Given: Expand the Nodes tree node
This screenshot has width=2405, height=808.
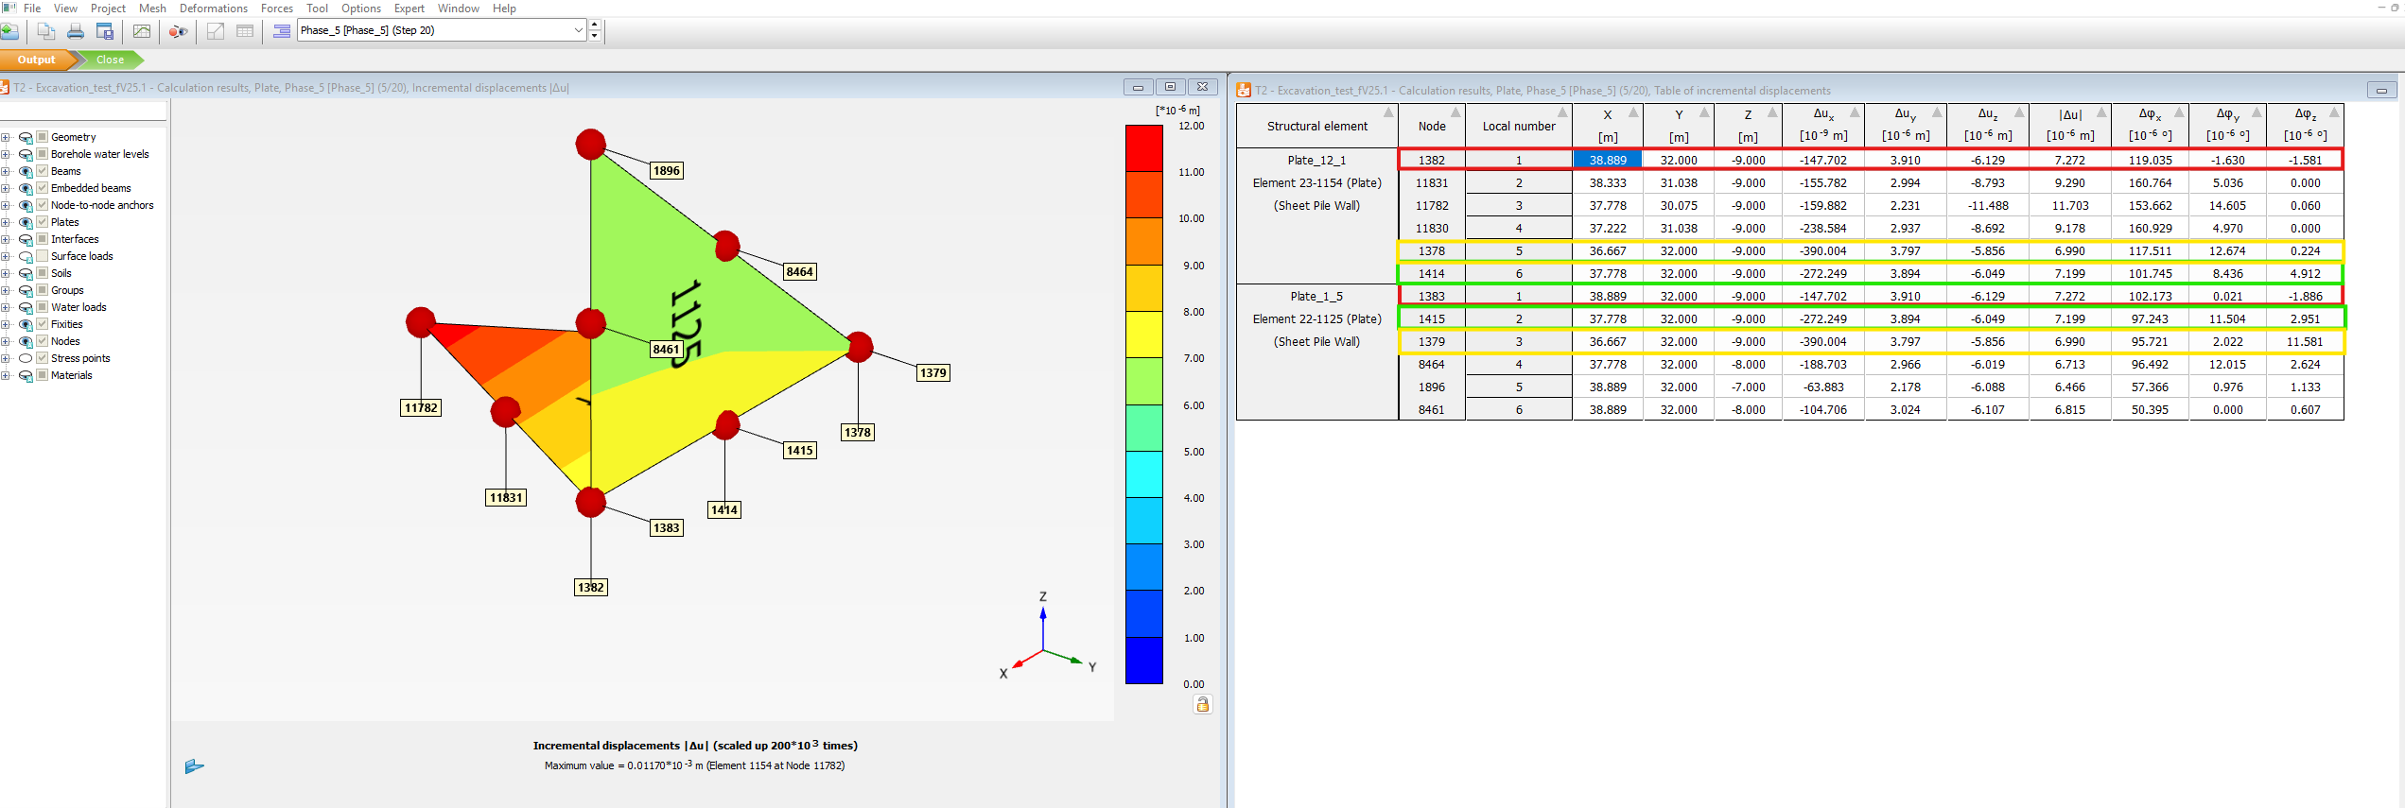Looking at the screenshot, I should coord(6,342).
